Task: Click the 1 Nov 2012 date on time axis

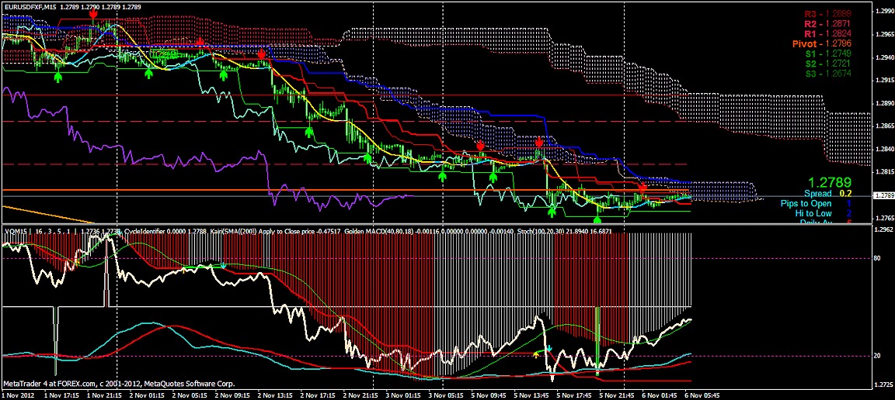Action: 19,395
